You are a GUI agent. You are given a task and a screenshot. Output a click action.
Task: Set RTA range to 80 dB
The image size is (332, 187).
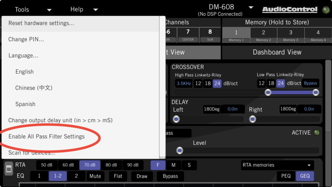[x=111, y=165]
